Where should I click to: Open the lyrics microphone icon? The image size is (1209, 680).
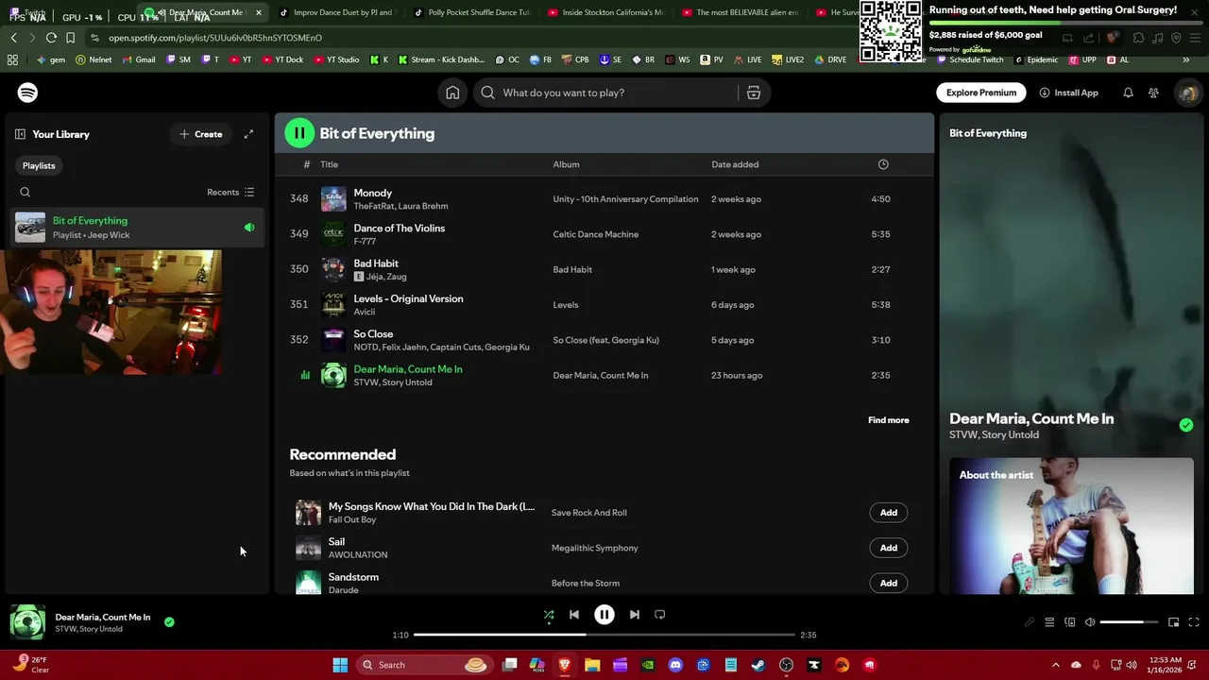coord(1030,622)
